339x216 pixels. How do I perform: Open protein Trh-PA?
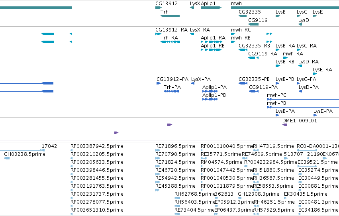click(172, 87)
